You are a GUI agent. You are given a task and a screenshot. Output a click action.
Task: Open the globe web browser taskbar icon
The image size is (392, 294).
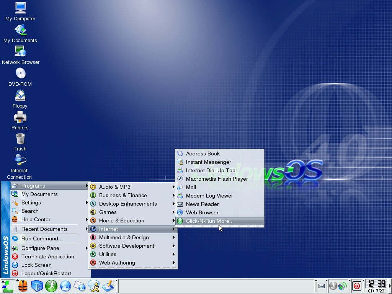(x=65, y=286)
